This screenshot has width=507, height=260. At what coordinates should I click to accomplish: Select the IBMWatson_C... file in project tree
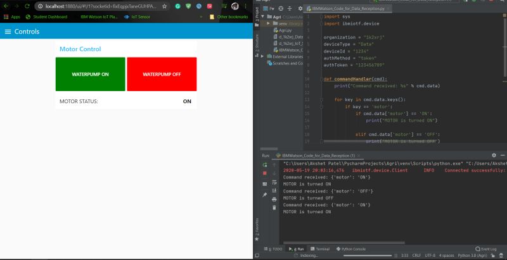(288, 50)
